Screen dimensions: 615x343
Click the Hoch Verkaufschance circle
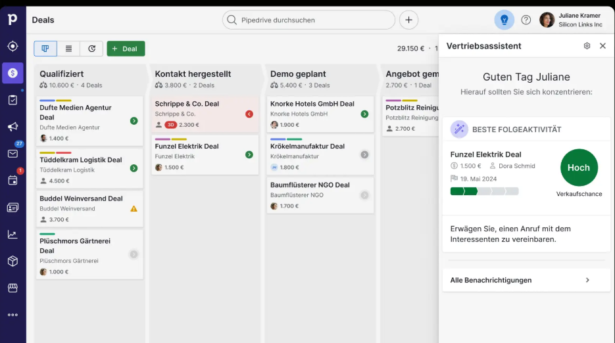(579, 168)
